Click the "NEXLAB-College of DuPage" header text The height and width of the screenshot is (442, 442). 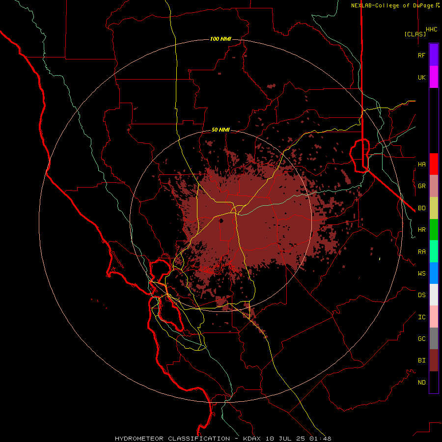pyautogui.click(x=393, y=5)
